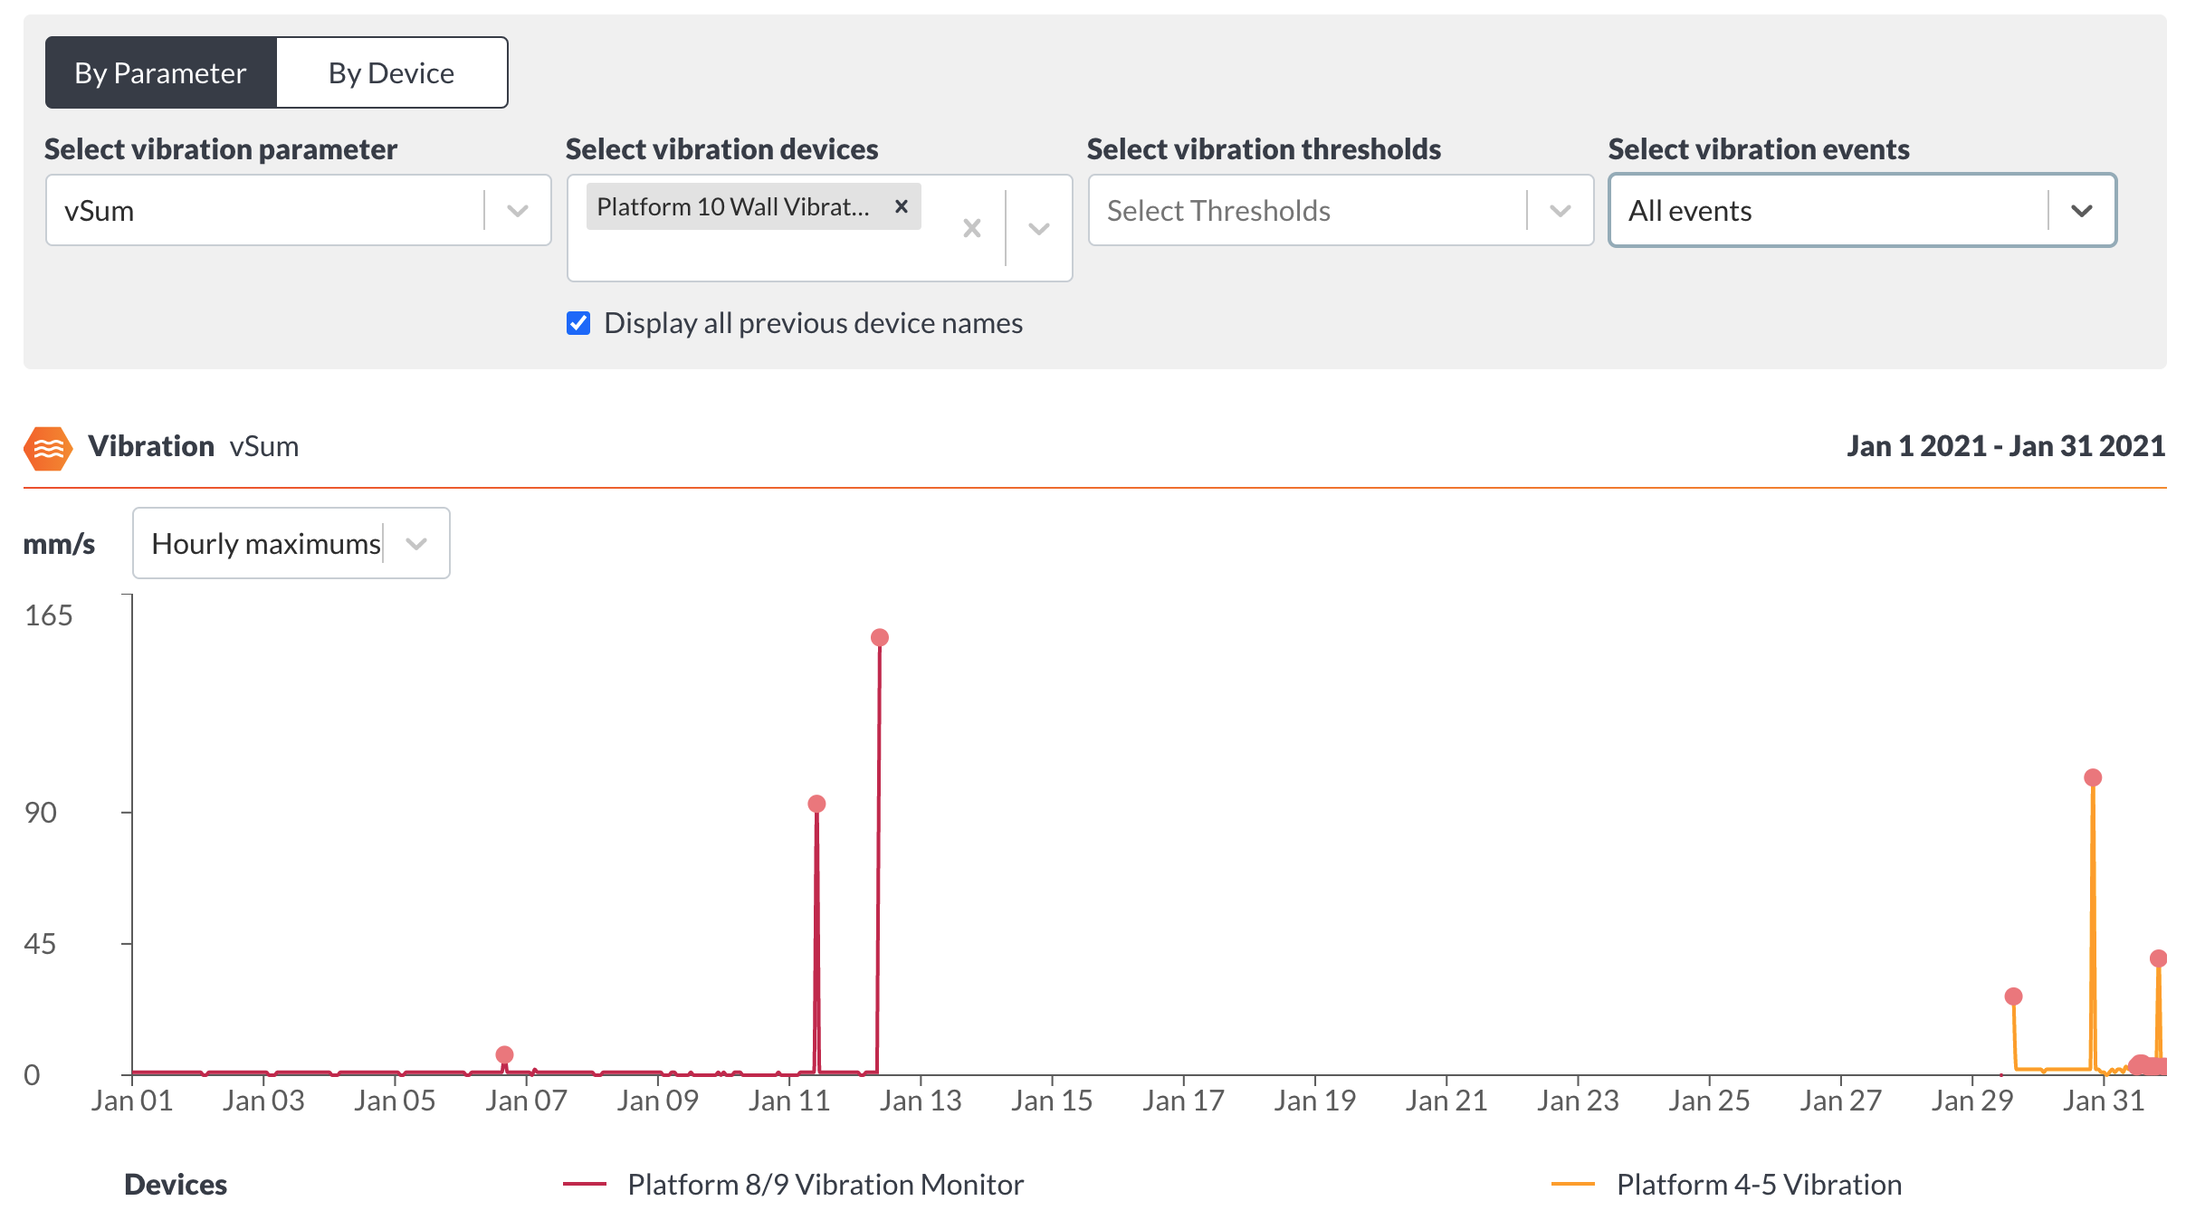Viewport: 2205px width, 1220px height.
Task: Click the Jan 21 axis label
Action: 1446,1101
